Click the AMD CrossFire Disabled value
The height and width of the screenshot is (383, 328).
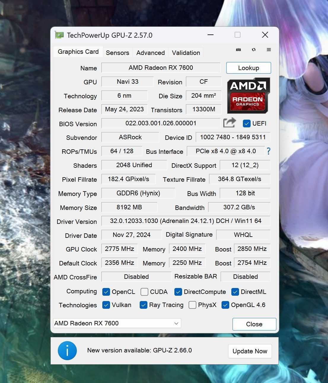(x=136, y=277)
